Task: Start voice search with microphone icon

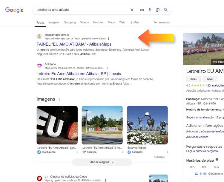Action: point(150,10)
